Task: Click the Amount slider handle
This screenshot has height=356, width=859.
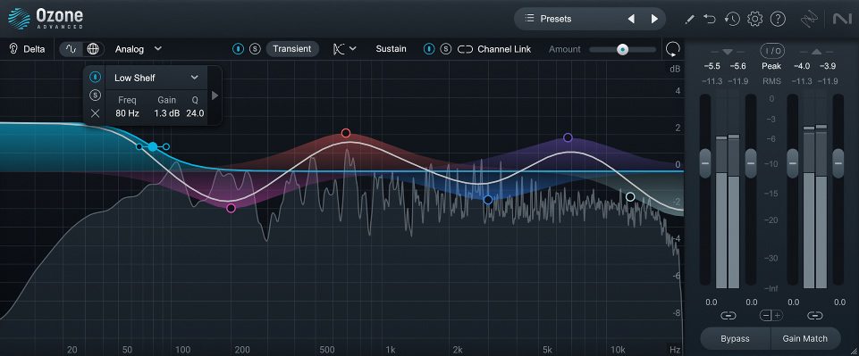Action: (622, 50)
